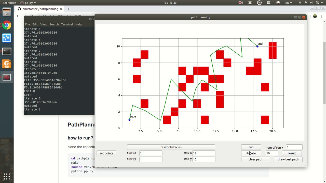Click 'how to run?' heading on the GitHub page

tap(80, 138)
